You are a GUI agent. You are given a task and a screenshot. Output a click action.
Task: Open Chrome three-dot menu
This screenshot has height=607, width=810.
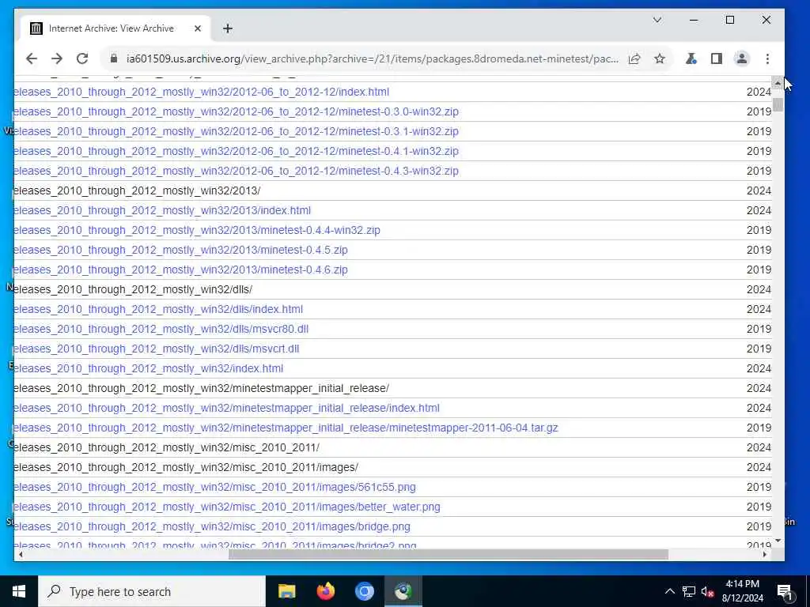[x=767, y=58]
